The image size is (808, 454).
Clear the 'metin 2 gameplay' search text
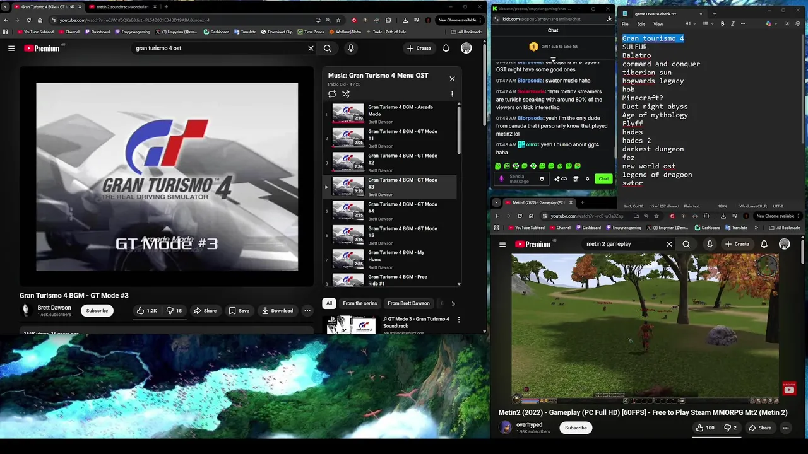point(669,244)
